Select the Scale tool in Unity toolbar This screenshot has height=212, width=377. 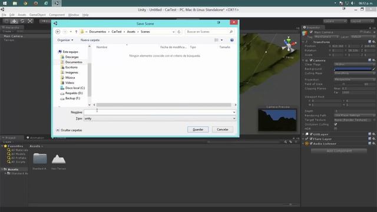30,21
